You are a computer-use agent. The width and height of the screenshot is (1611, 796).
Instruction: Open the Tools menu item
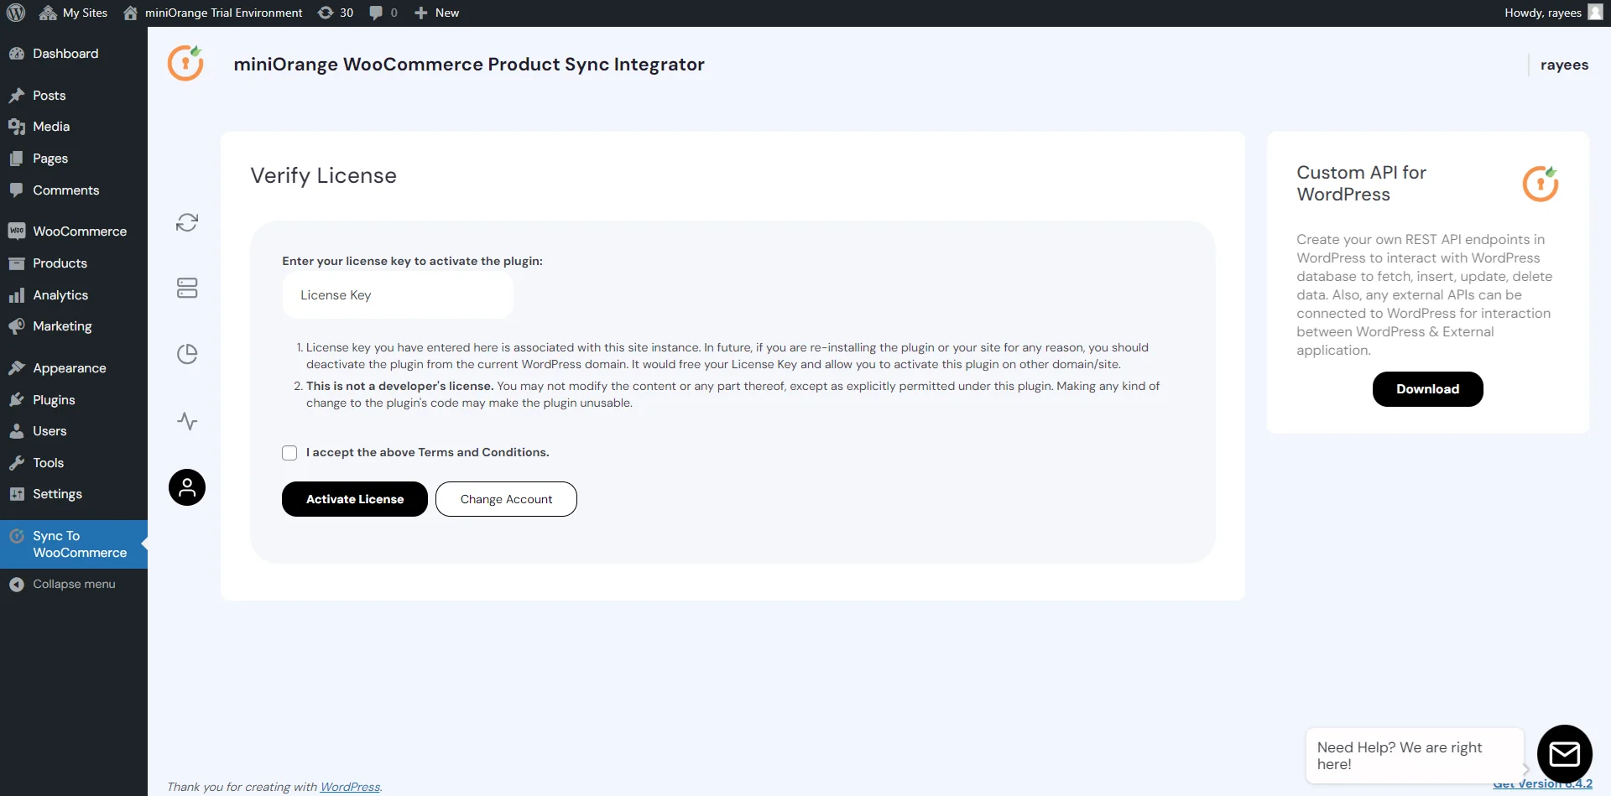point(74,463)
